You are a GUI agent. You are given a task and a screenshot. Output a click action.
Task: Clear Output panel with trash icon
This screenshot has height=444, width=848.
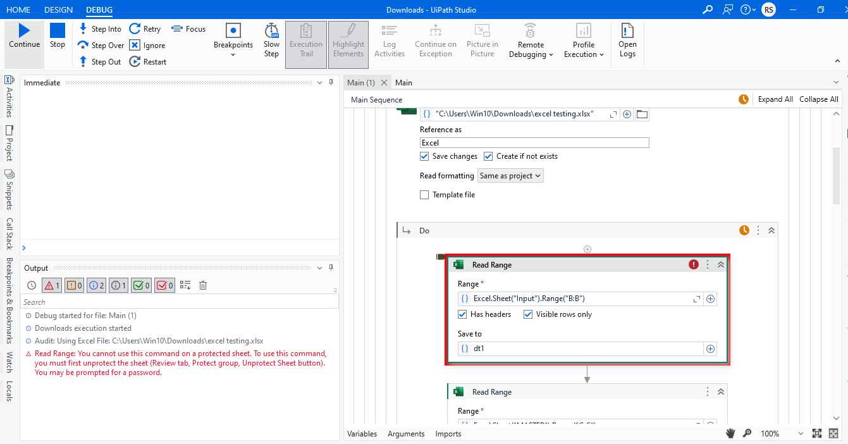(203, 285)
